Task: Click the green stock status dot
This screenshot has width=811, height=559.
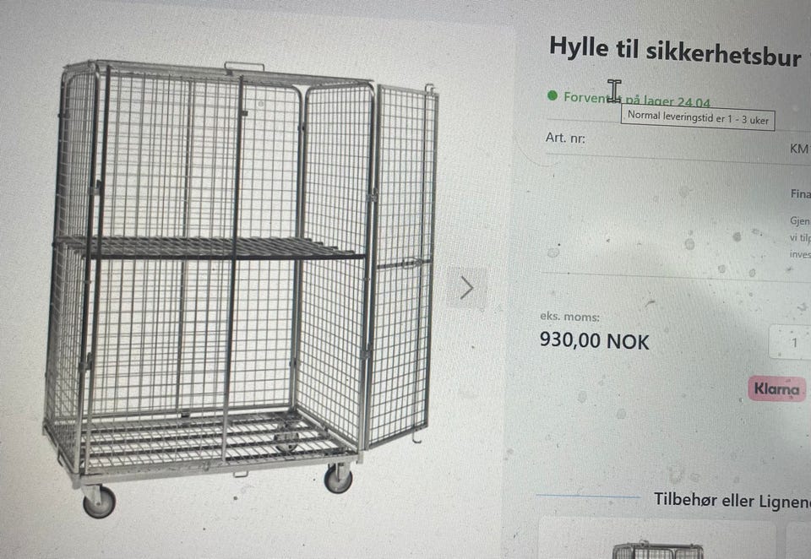Action: click(552, 95)
